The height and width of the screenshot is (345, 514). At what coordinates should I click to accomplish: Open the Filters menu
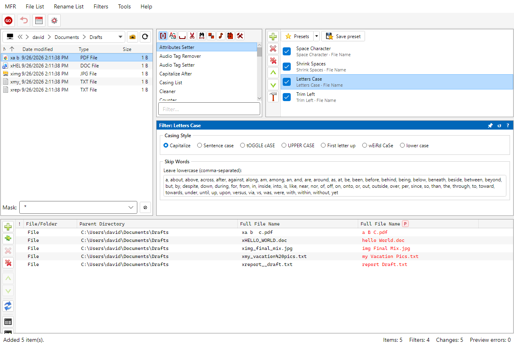[x=101, y=6]
